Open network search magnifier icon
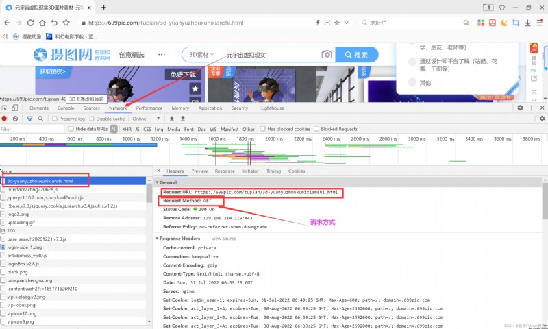548x329 pixels. point(40,119)
